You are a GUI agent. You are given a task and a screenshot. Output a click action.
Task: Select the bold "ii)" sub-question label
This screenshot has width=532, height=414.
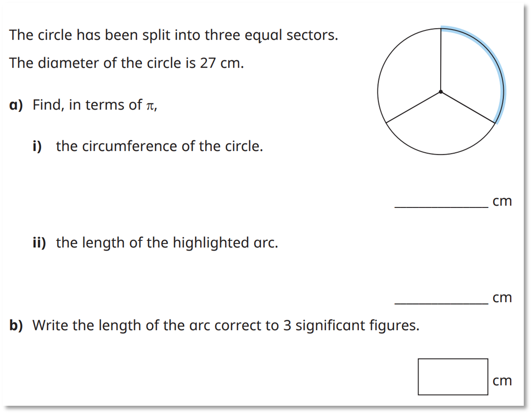39,242
